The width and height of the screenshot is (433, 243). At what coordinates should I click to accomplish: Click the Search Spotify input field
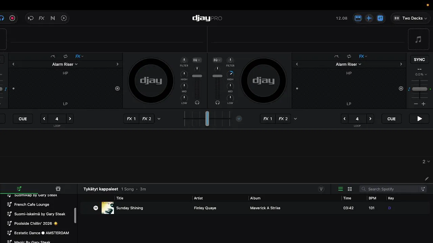[x=389, y=189]
